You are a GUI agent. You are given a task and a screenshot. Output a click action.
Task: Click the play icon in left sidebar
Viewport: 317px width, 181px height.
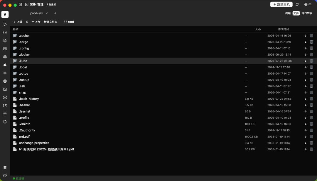pos(5,24)
